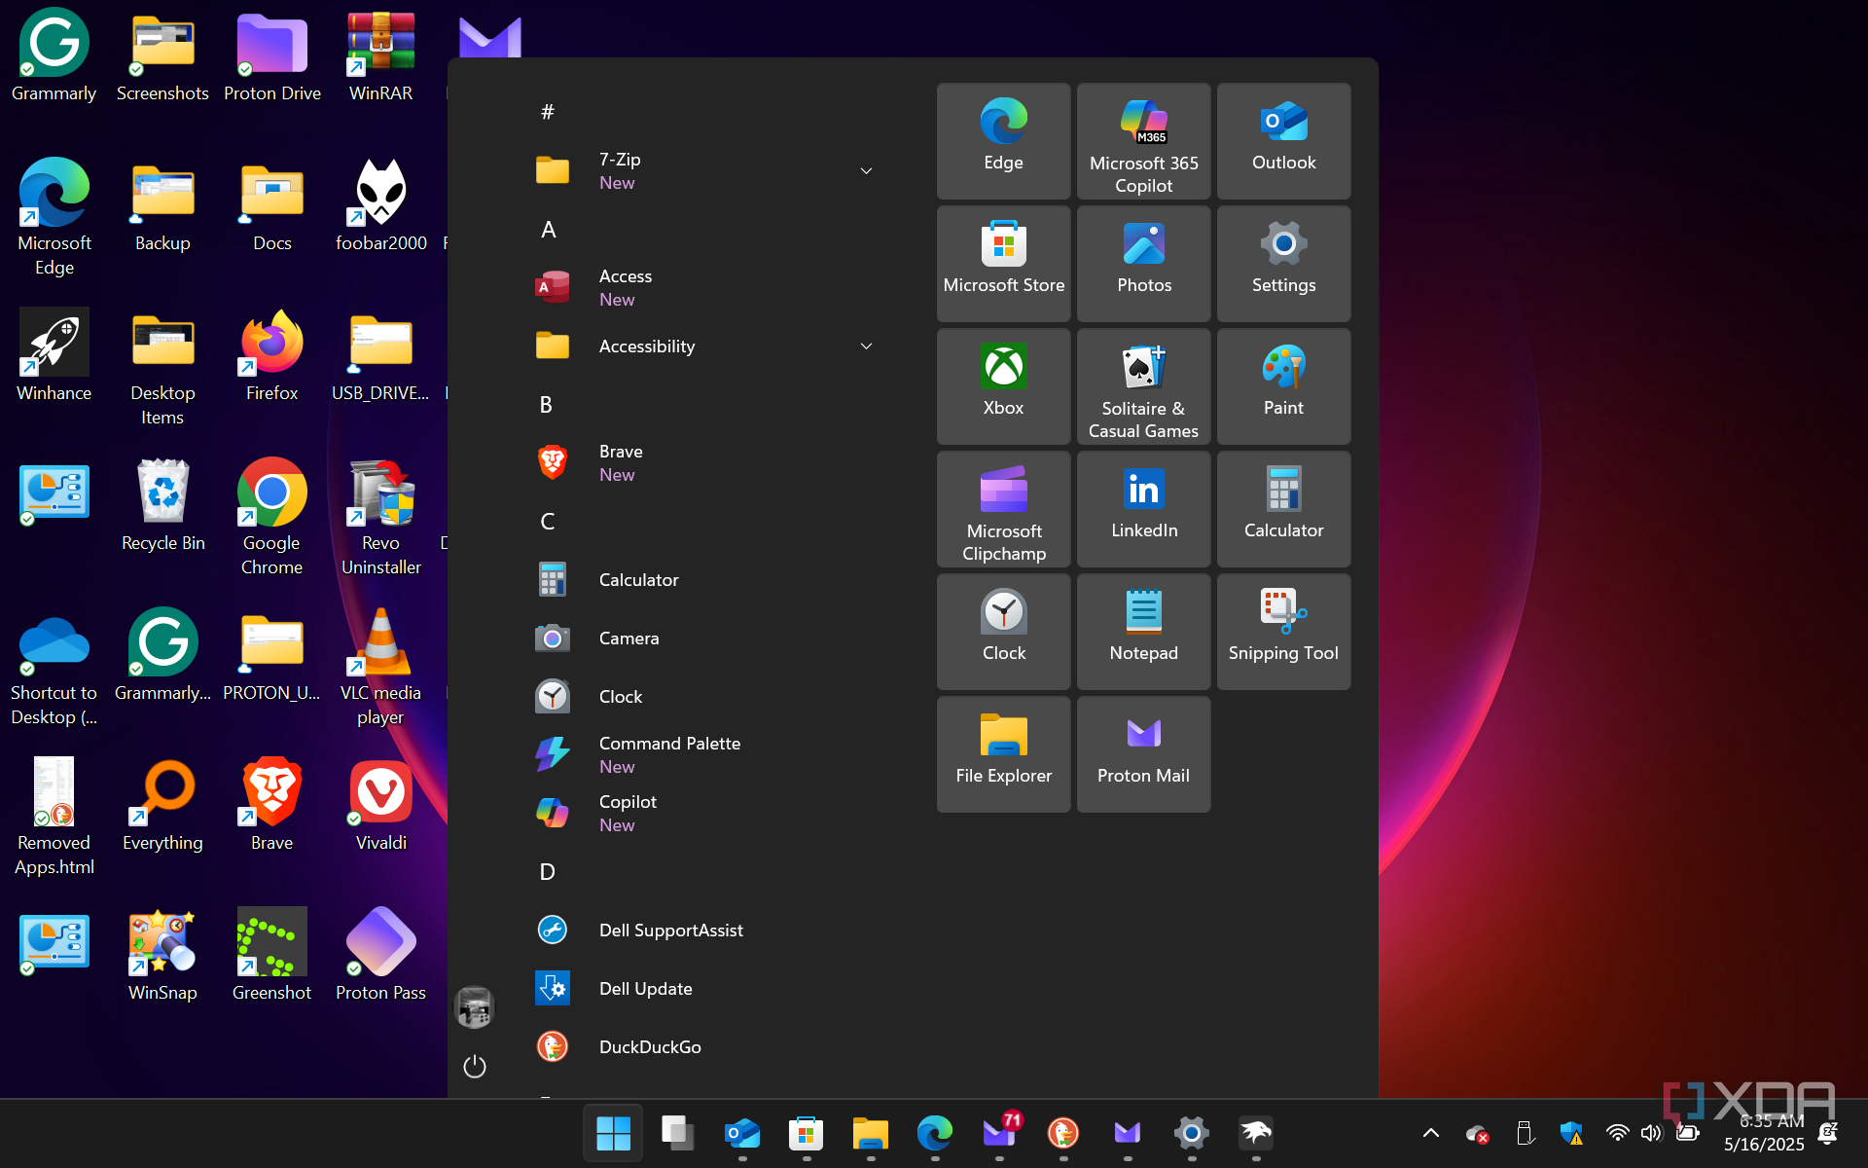This screenshot has width=1868, height=1168.
Task: Open Solitaire & Casual Games tile
Action: coord(1143,385)
